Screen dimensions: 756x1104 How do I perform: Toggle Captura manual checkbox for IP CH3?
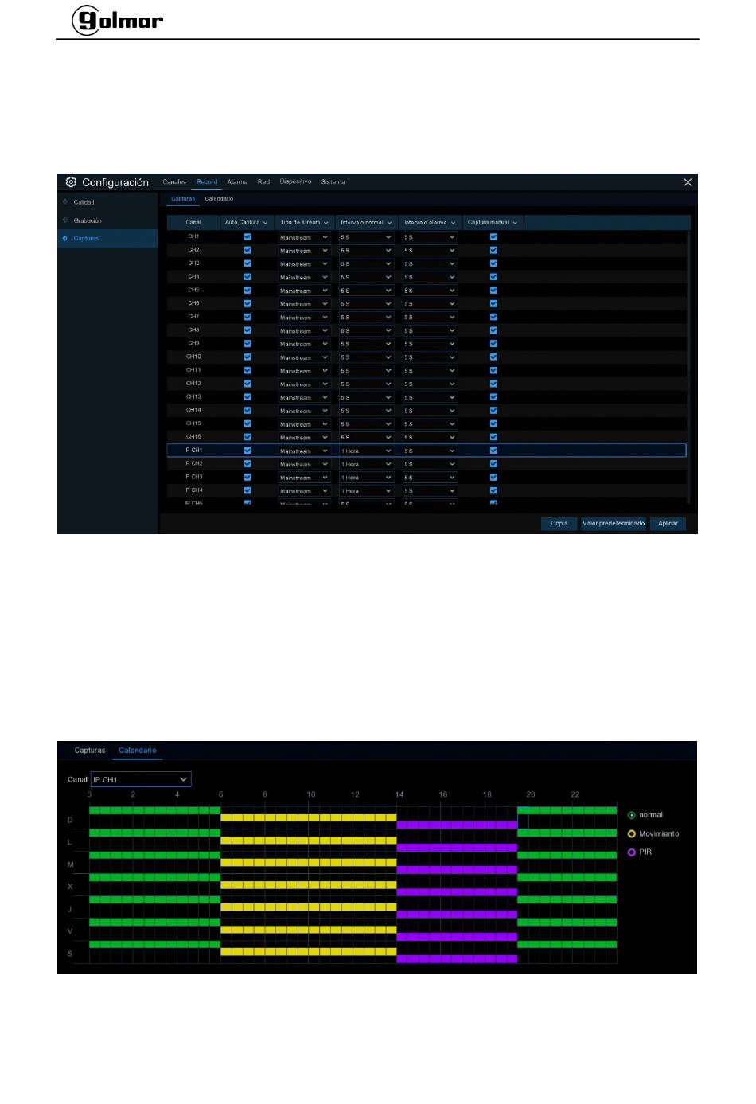pos(493,478)
